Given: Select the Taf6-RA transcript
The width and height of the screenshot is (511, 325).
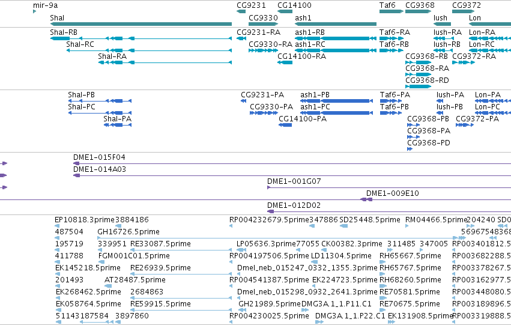Looking at the screenshot, I should click(392, 38).
